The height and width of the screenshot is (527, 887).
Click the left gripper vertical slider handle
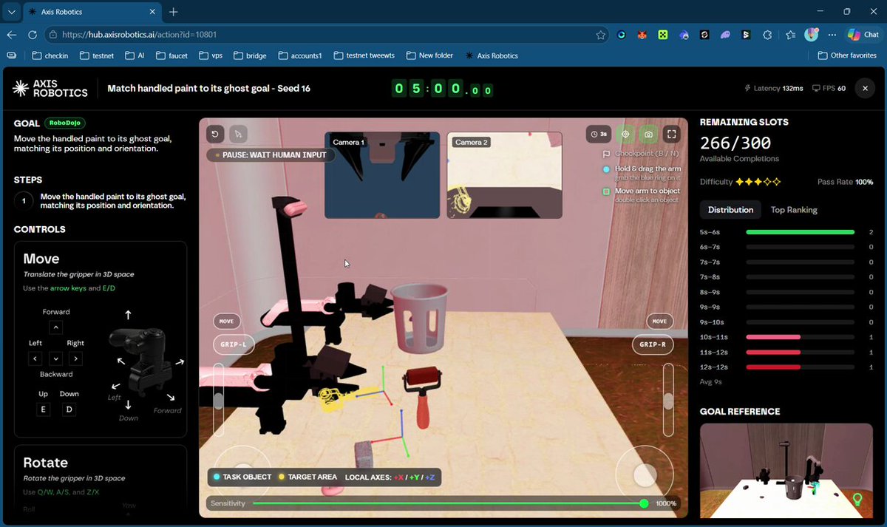[x=219, y=401]
